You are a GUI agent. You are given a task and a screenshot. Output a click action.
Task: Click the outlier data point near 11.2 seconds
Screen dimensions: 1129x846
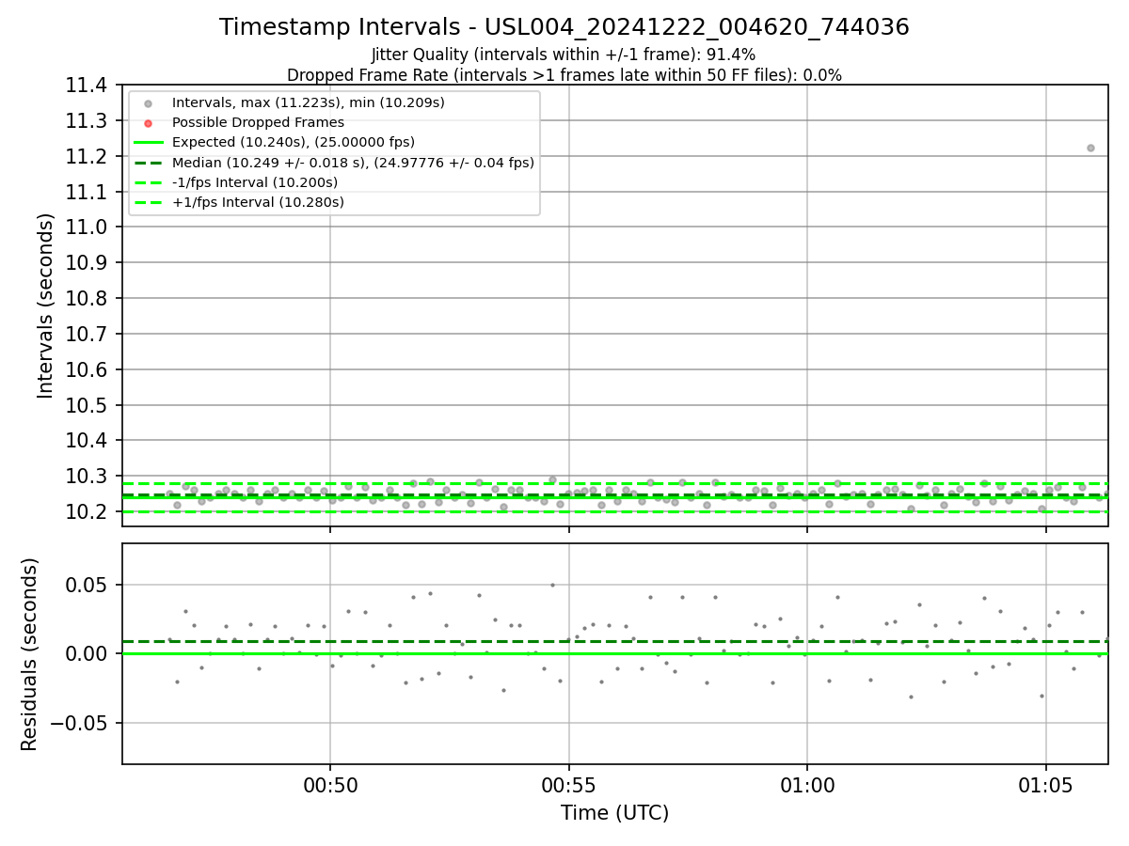1090,148
